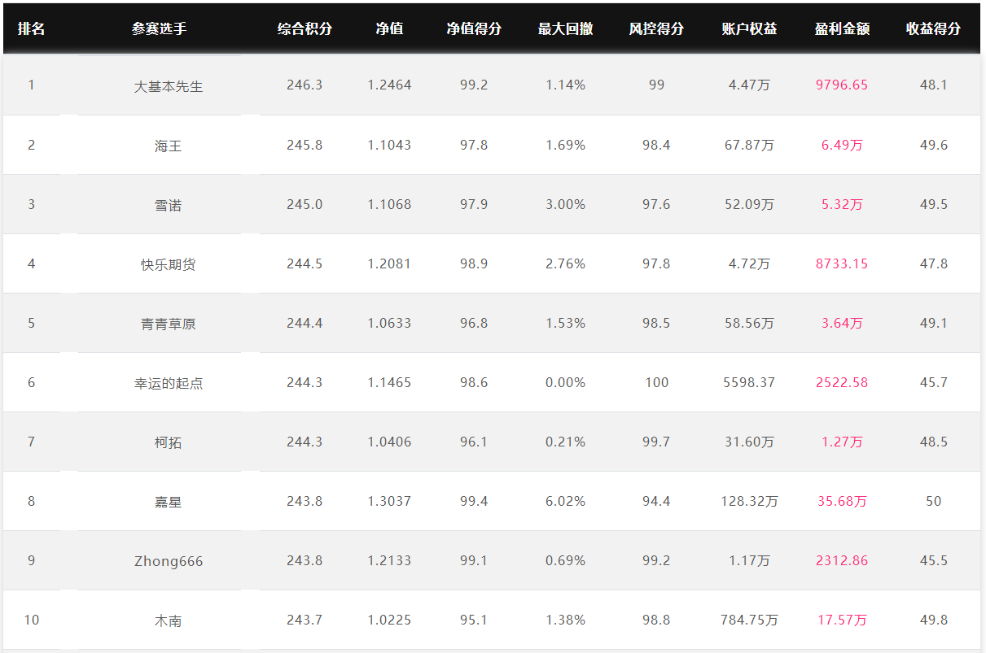Click contestant name 青青草原
This screenshot has height=653, width=986.
coord(169,324)
